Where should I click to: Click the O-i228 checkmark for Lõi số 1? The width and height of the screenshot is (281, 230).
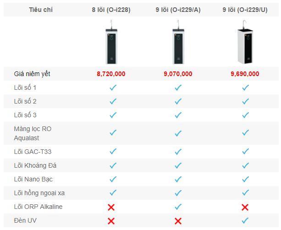[113, 88]
